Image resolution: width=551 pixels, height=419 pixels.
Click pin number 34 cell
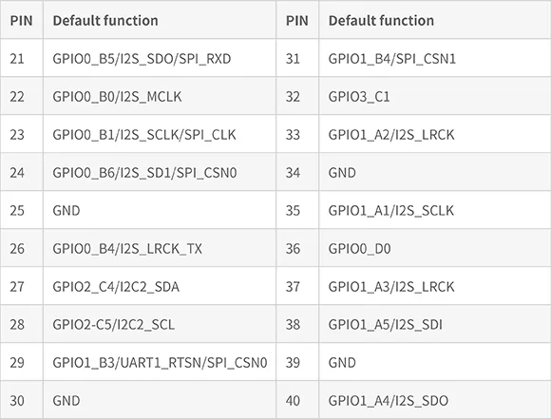[297, 172]
